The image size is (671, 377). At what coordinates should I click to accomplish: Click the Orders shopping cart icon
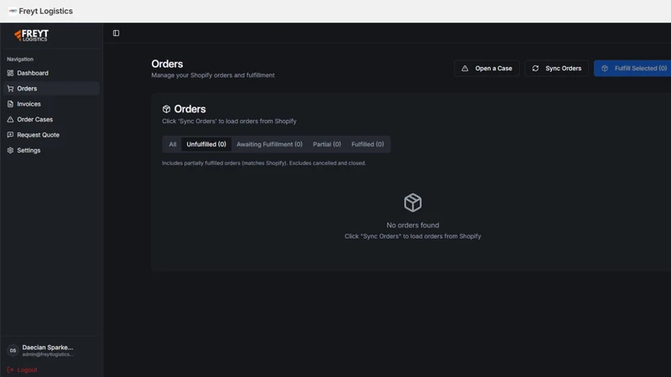point(10,89)
